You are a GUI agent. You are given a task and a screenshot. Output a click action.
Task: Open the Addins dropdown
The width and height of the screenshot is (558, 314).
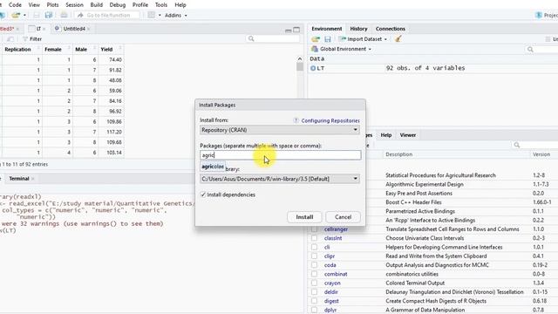176,16
